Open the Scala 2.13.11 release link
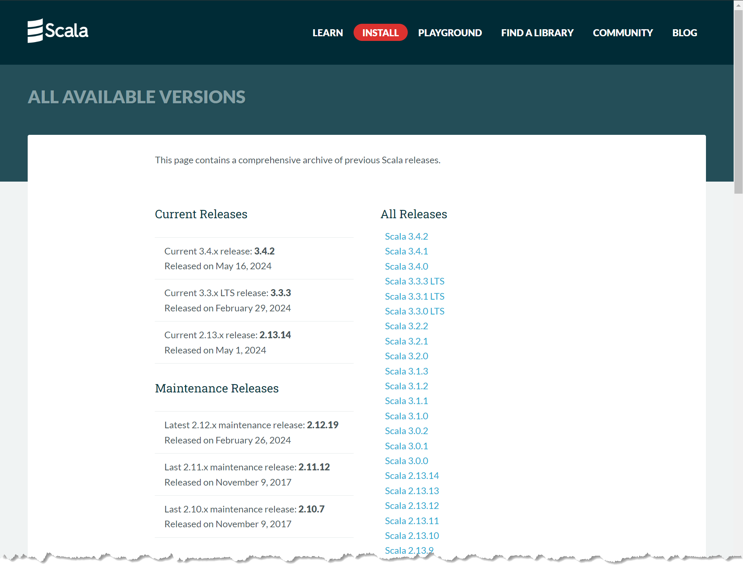The image size is (743, 567). (412, 521)
